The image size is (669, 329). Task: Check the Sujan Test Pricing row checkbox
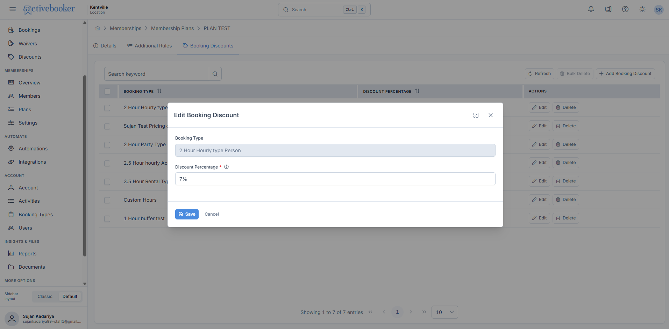pyautogui.click(x=107, y=126)
